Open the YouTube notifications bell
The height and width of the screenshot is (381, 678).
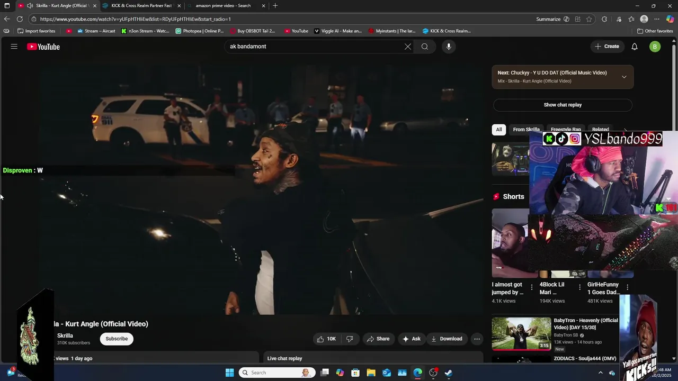point(635,47)
